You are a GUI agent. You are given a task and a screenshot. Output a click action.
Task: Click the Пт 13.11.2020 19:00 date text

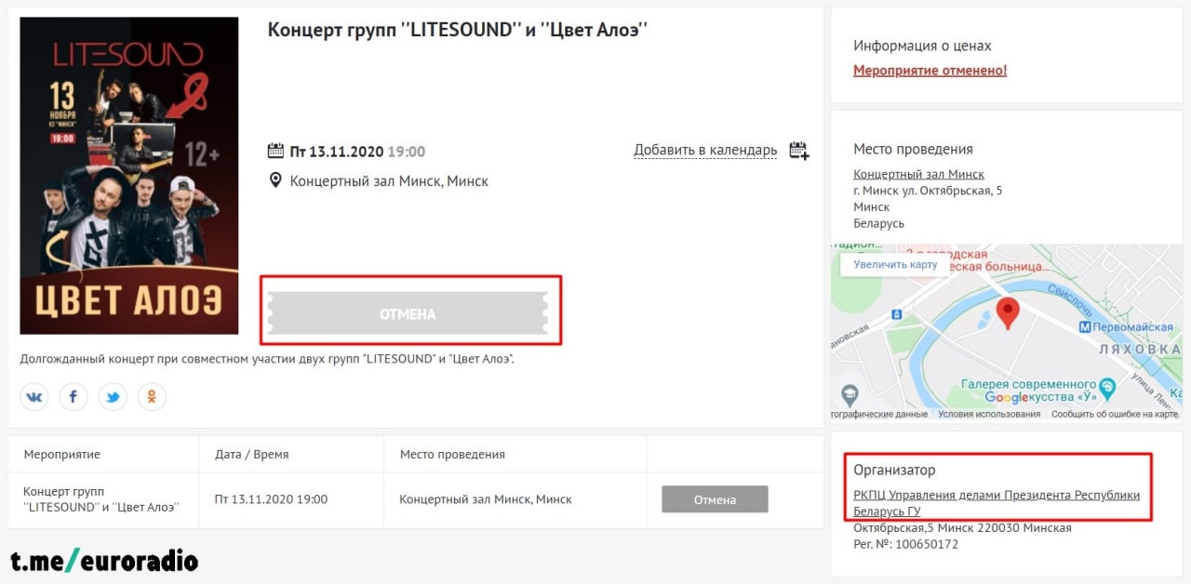pos(357,151)
